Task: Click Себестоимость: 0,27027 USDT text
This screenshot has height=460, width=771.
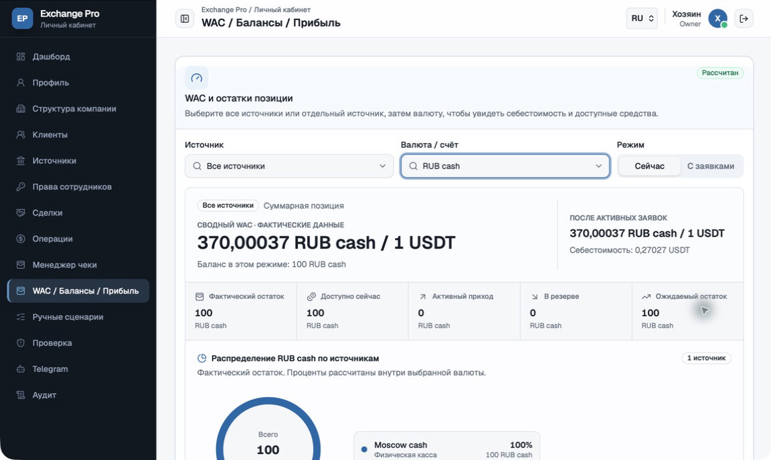Action: [x=629, y=250]
